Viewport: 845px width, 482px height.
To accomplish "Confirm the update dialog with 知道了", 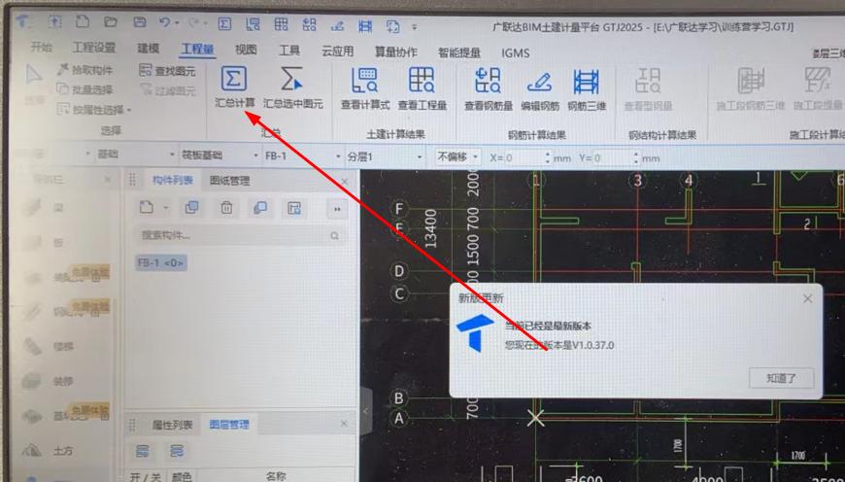I will tap(781, 378).
